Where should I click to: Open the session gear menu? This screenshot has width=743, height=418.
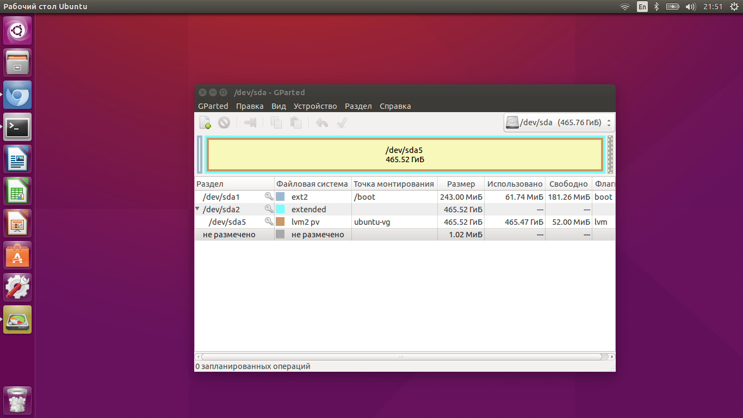coord(734,7)
